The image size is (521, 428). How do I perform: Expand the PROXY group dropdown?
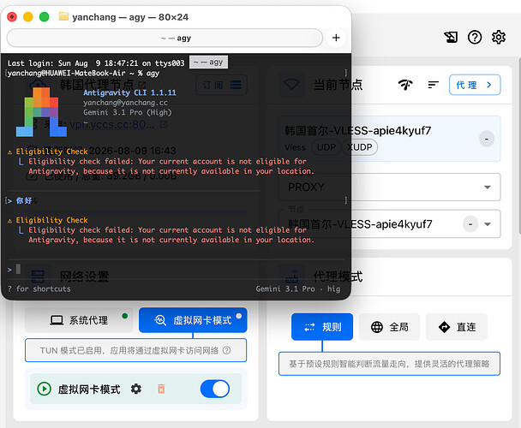point(389,187)
